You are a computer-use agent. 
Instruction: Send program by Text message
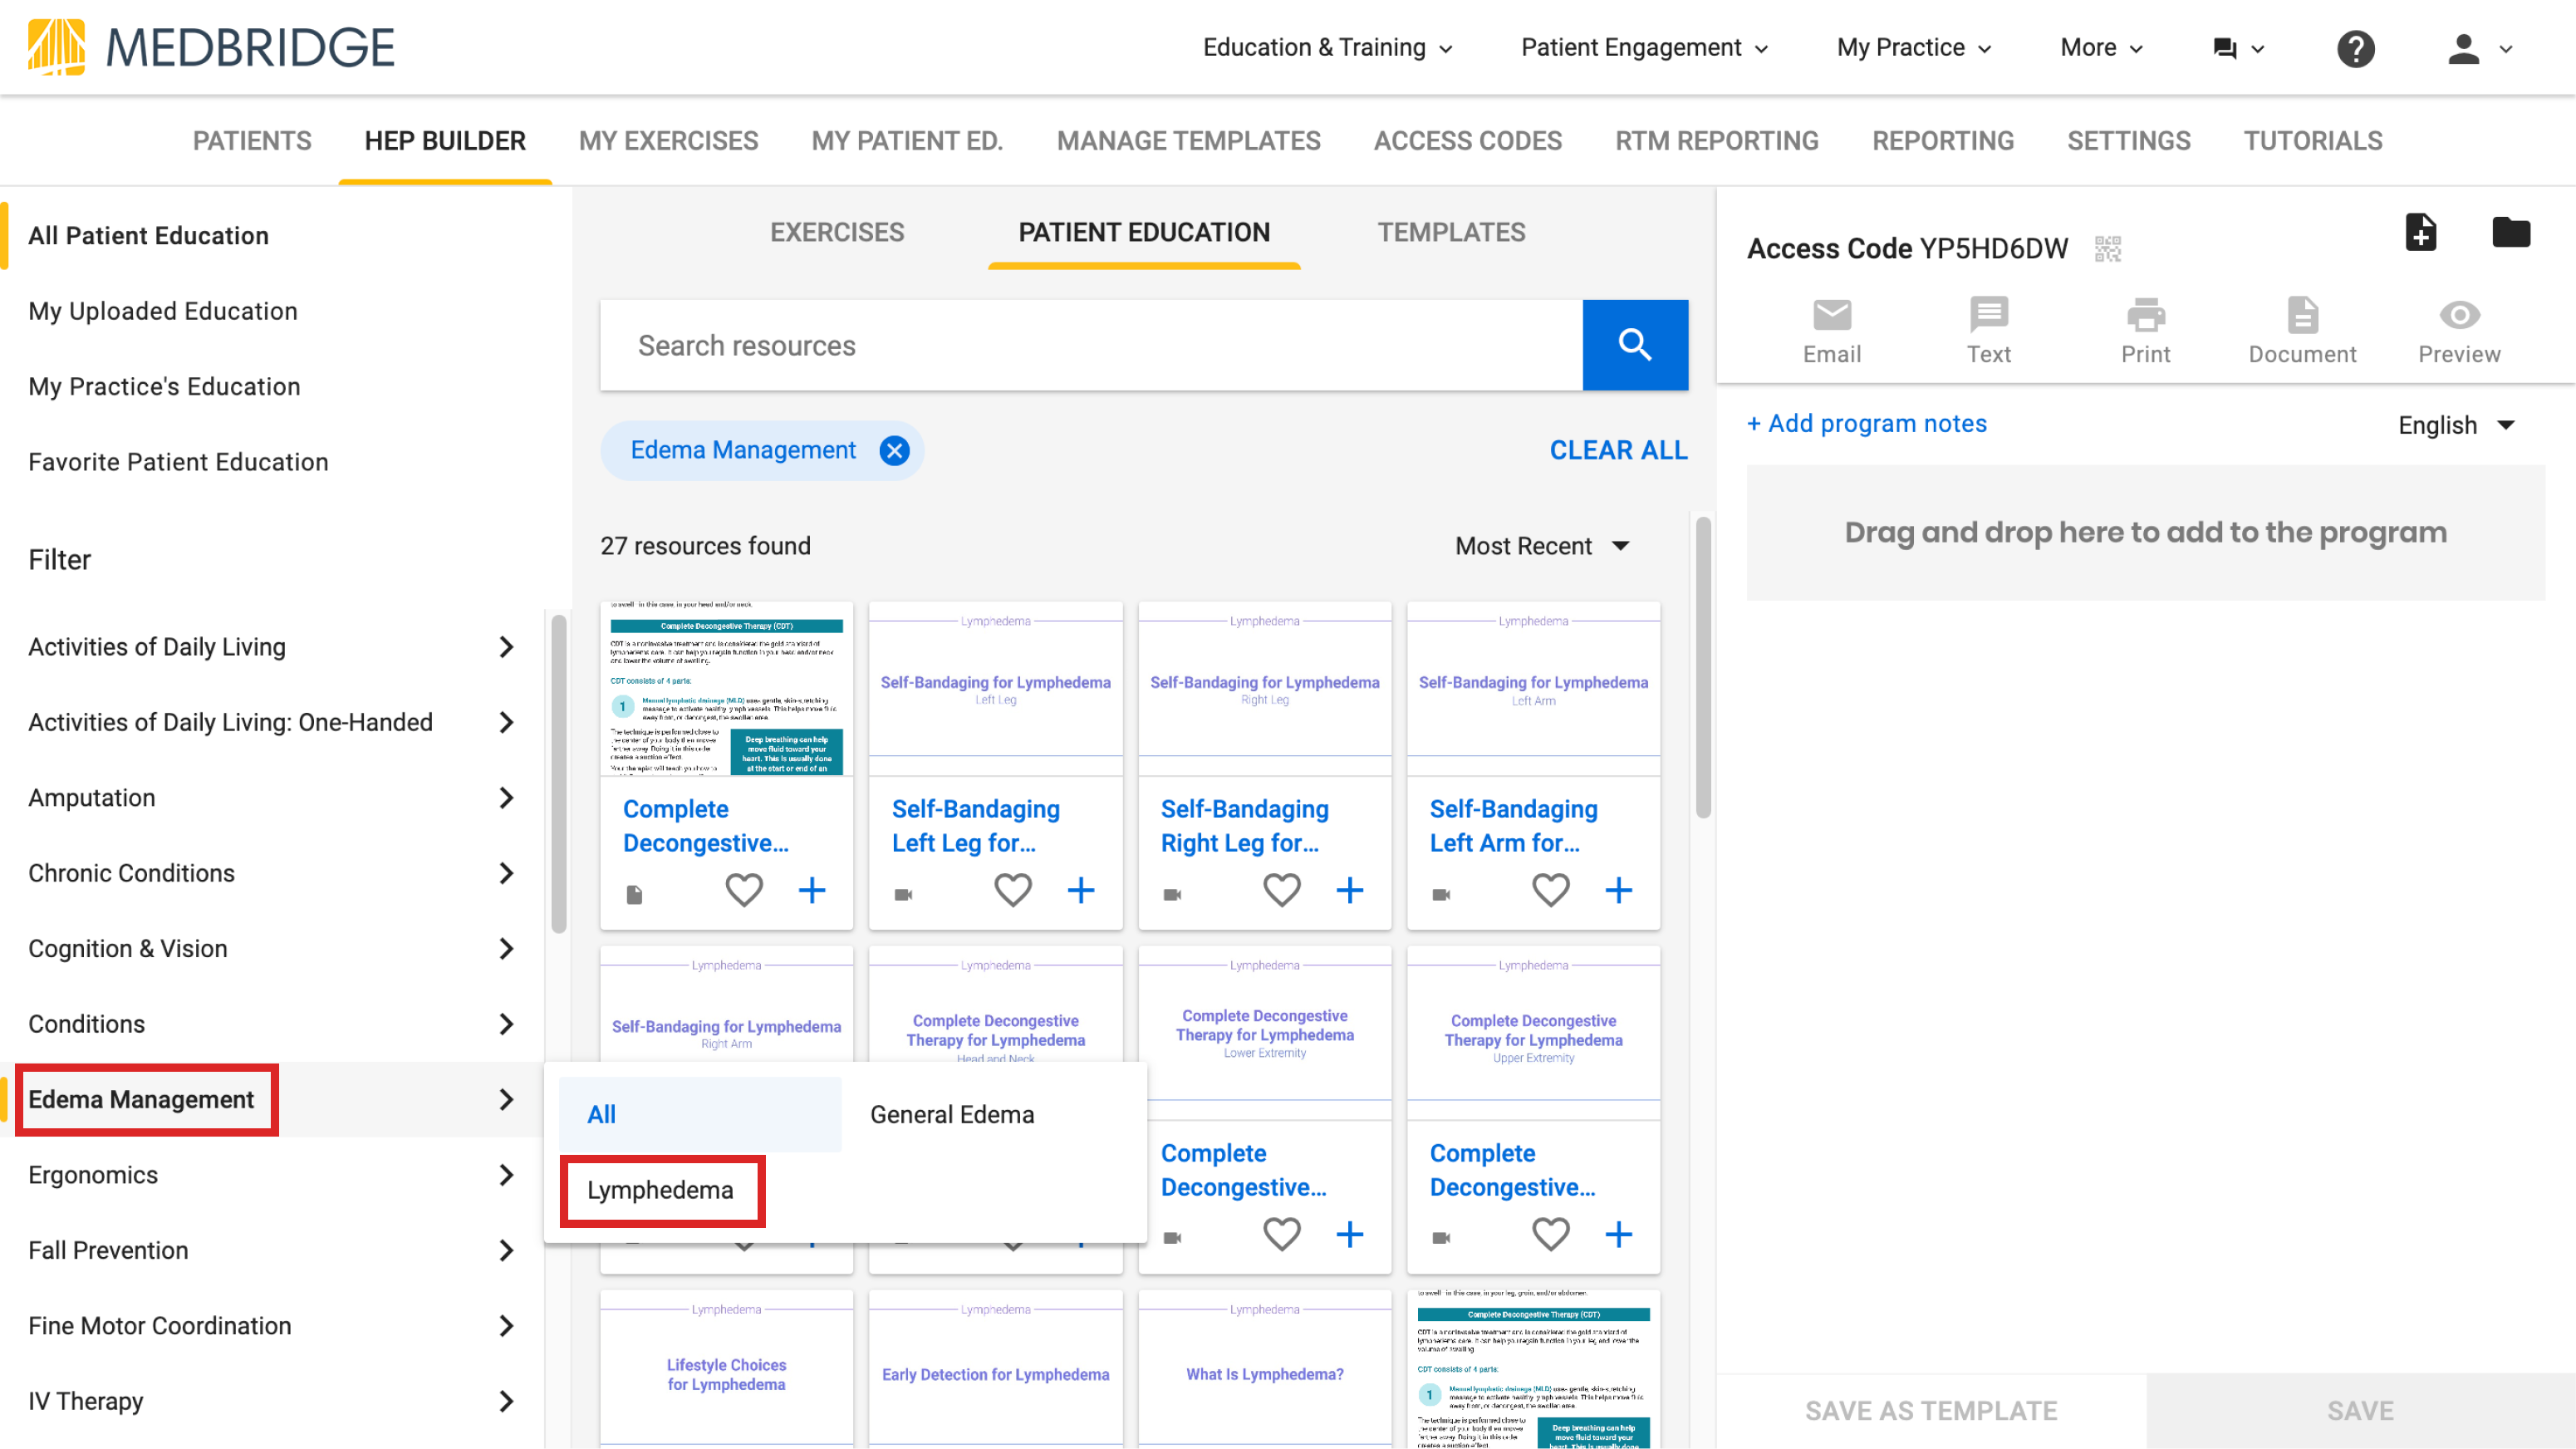[x=1988, y=332]
